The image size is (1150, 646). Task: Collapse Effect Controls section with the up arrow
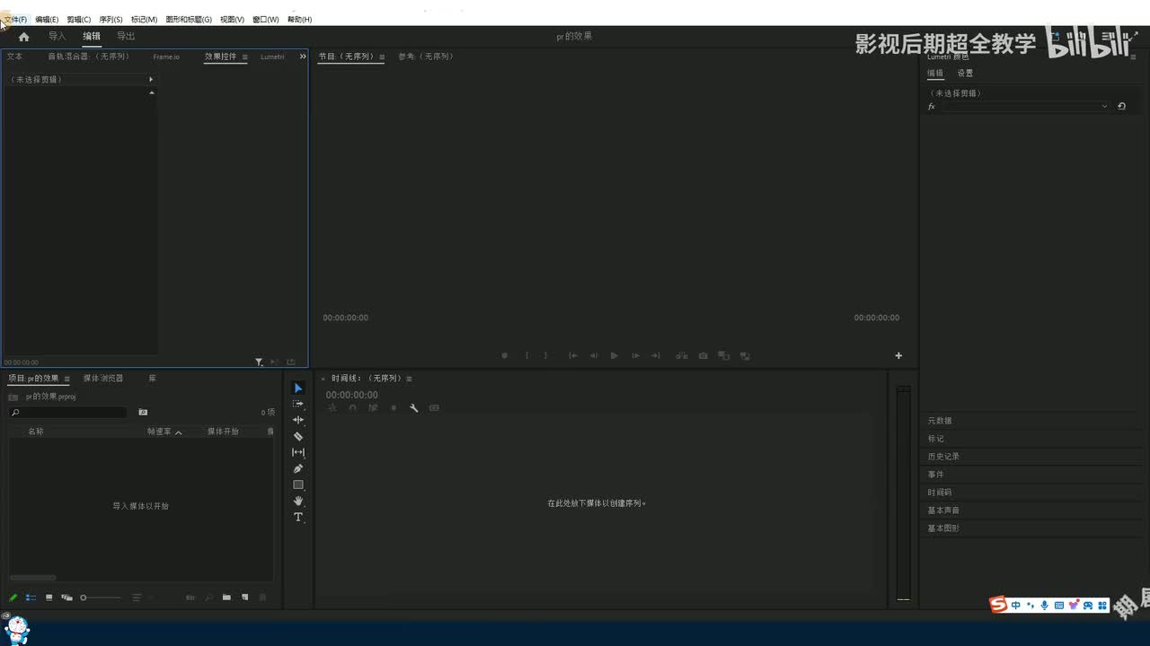tap(152, 92)
